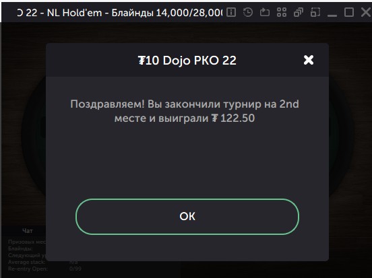
Task: Switch to the Чат tab
Action: point(28,231)
